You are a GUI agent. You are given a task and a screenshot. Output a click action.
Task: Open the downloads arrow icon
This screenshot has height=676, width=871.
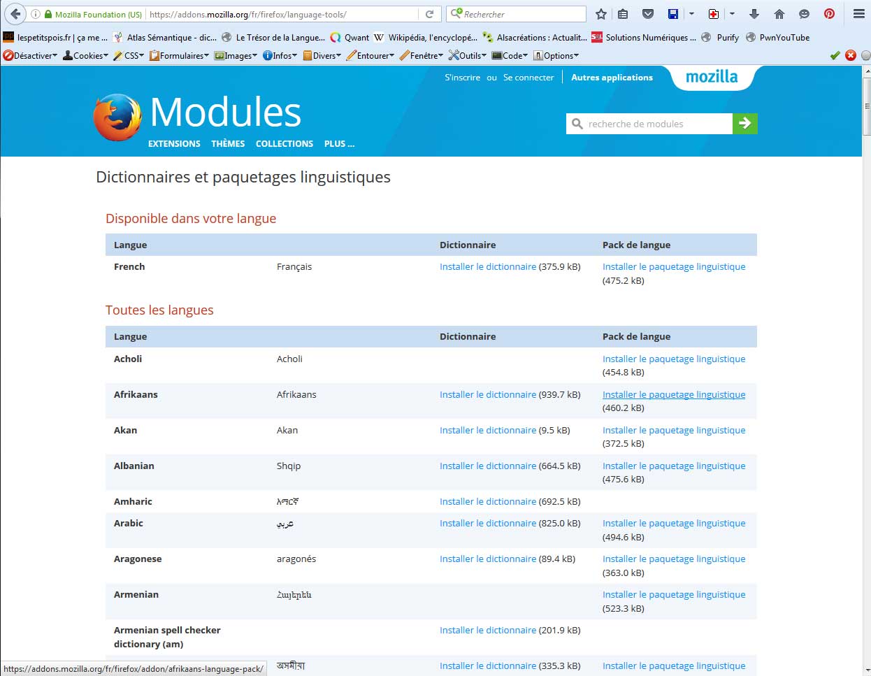click(x=754, y=14)
